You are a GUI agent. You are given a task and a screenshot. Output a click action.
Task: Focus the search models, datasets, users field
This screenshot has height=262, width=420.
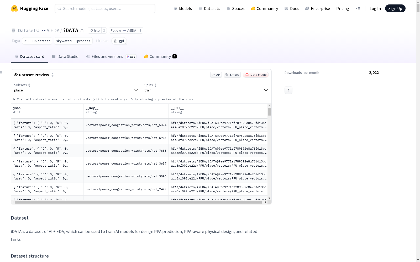point(105,8)
